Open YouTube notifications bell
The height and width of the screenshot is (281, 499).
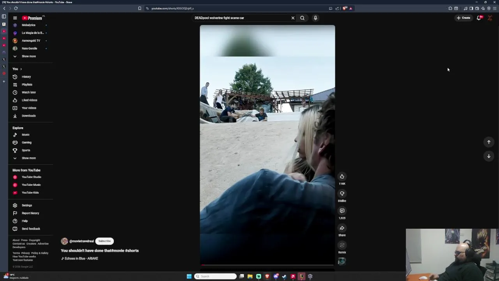tap(479, 18)
